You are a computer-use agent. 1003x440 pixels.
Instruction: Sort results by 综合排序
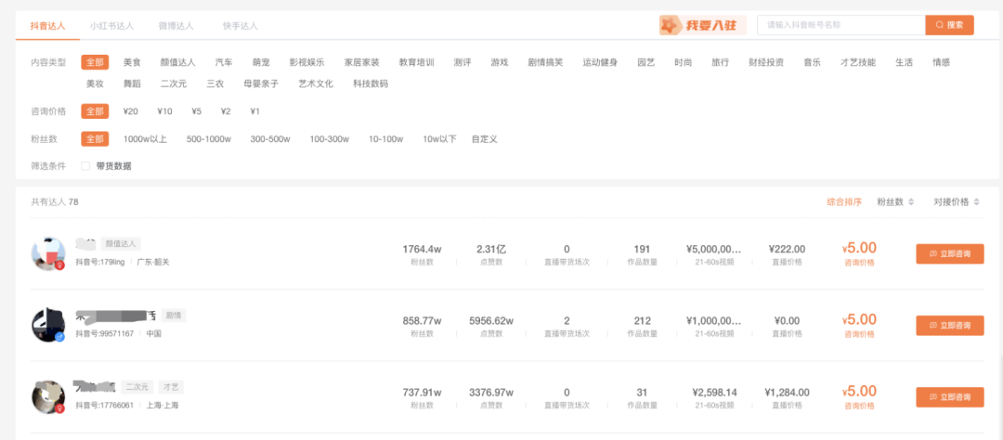click(844, 202)
